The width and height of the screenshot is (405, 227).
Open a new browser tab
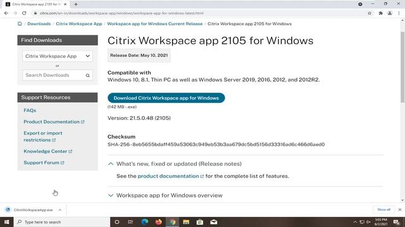76,4
